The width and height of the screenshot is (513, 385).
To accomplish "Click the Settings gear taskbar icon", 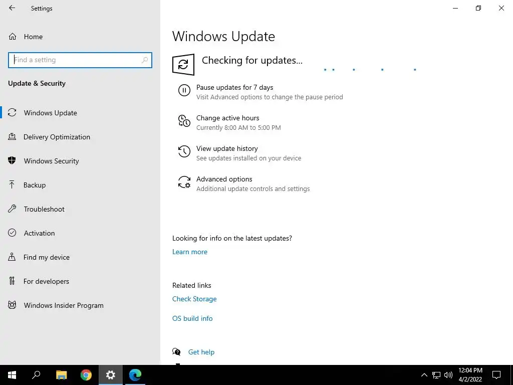I will coord(111,375).
